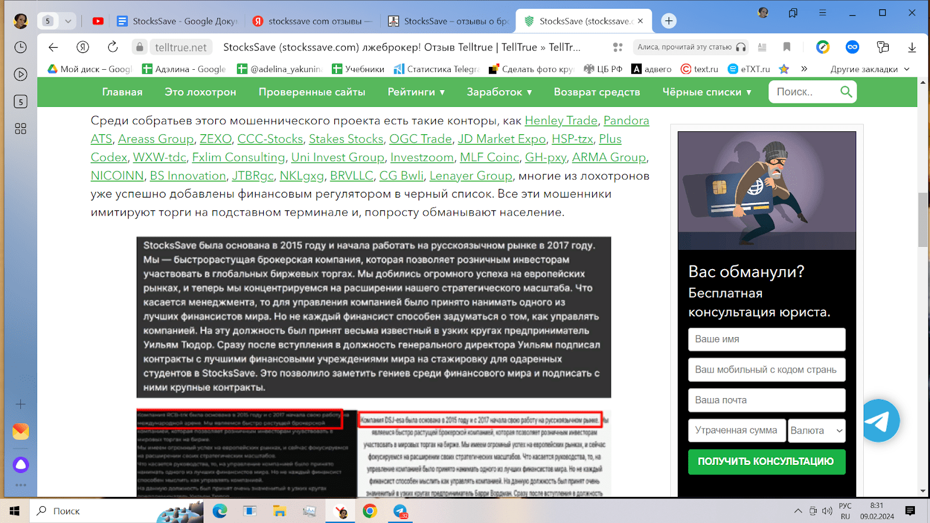Open Мой диск Google bookmark
This screenshot has width=930, height=523.
click(x=90, y=69)
